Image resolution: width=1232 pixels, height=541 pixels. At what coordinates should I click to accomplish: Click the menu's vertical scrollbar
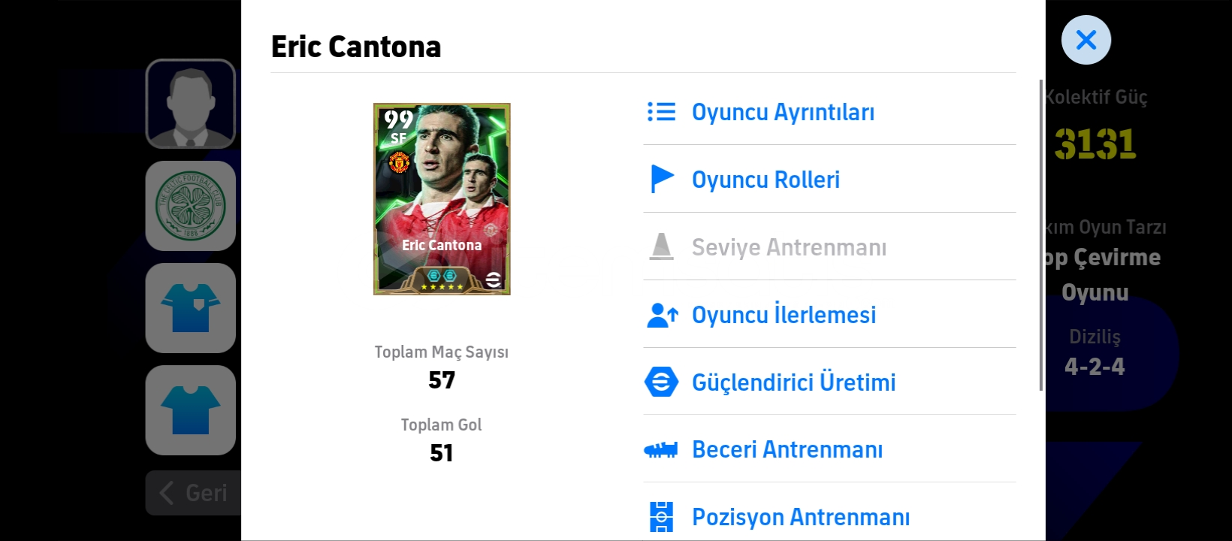1041,234
